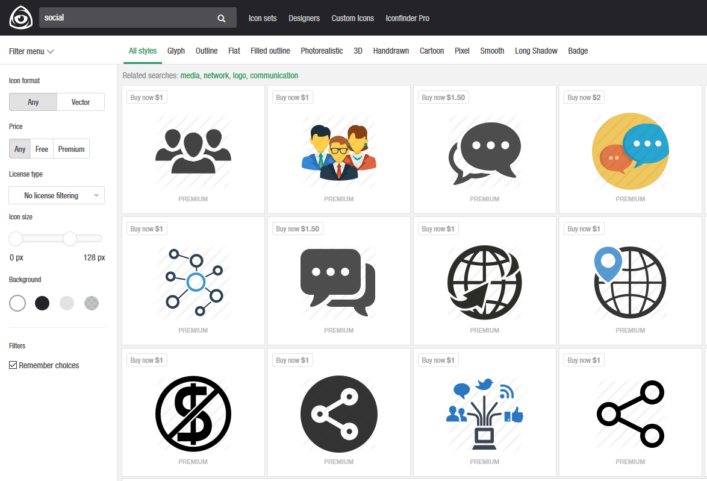Click Buy now $1.50 on square chat bubbles
The width and height of the screenshot is (707, 481).
click(297, 229)
